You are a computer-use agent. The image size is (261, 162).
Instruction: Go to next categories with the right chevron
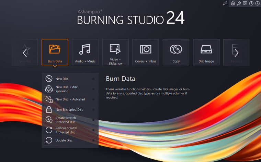click(237, 53)
